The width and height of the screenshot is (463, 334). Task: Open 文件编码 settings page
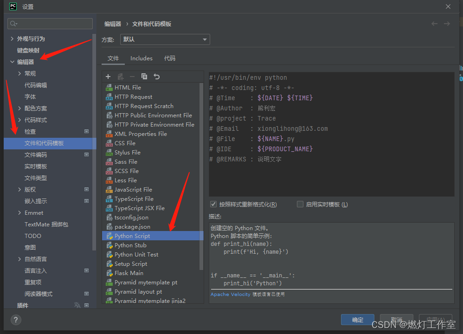pos(36,155)
